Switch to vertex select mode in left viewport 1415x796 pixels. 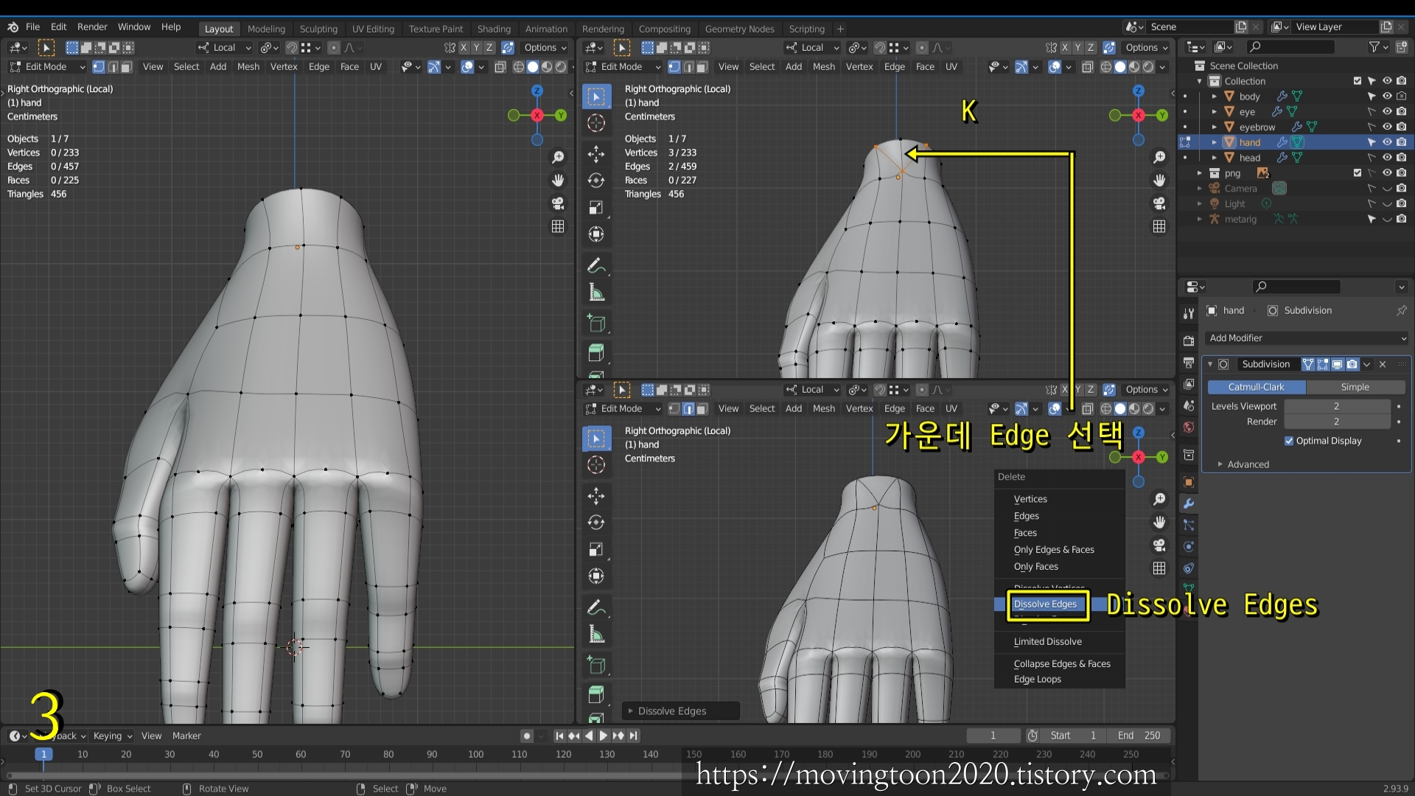click(x=99, y=67)
